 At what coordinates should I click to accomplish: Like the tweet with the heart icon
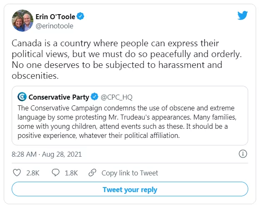[17, 172]
